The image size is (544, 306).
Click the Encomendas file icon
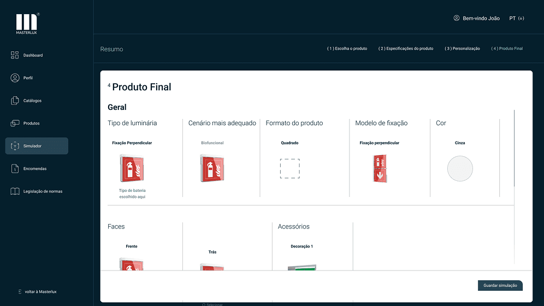(x=15, y=169)
